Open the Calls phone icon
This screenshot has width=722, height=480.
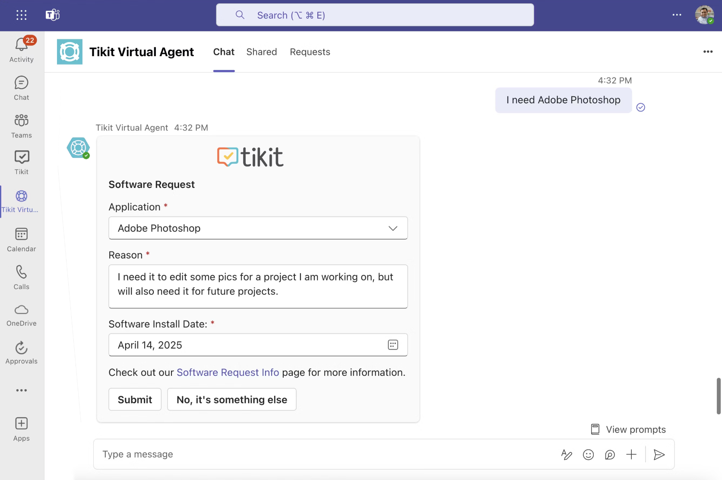[21, 272]
